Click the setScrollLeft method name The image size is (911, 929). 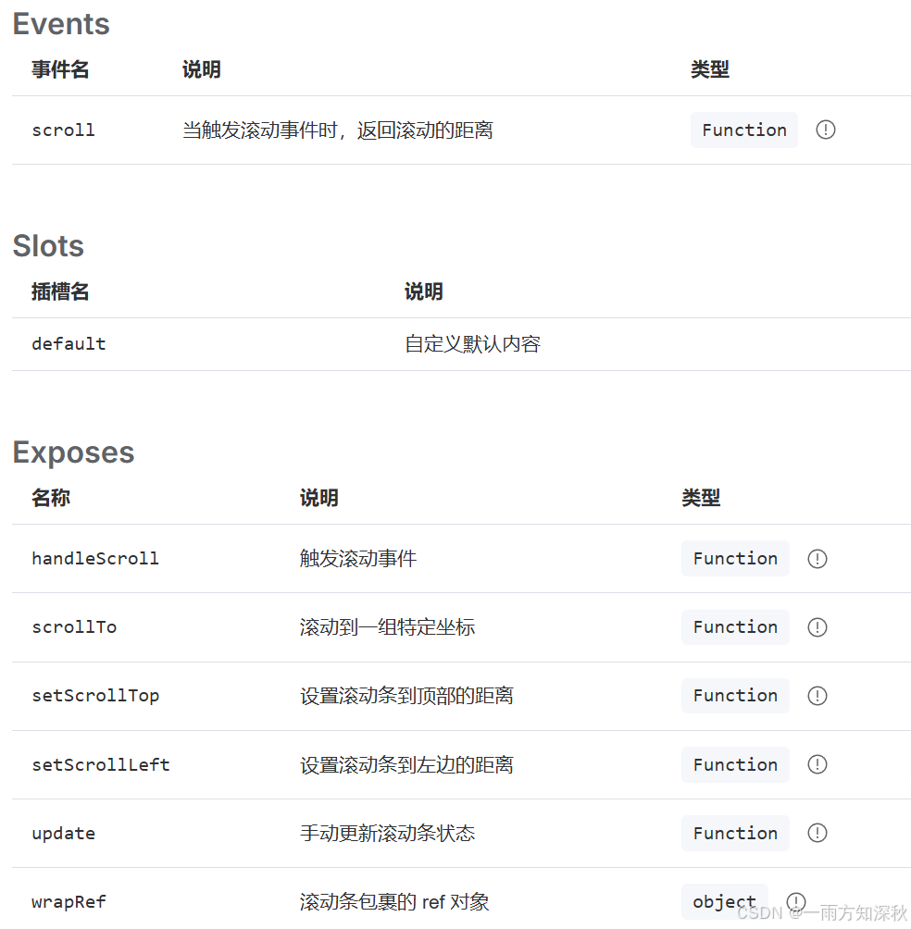click(x=101, y=765)
